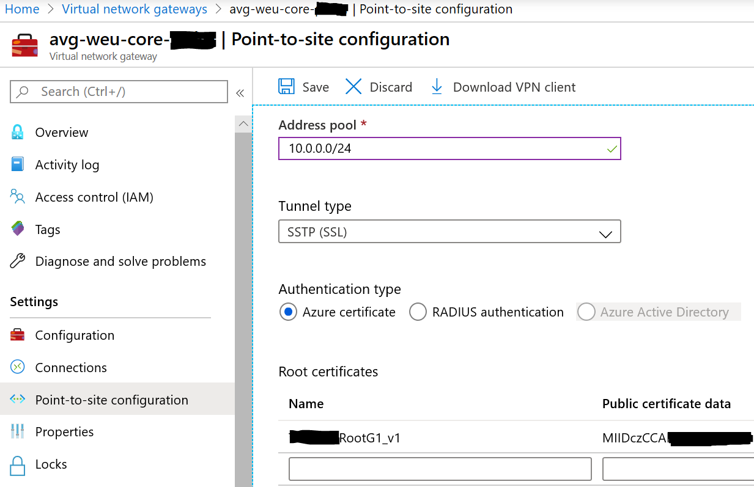
Task: Select Azure certificate authentication radio button
Action: 288,312
